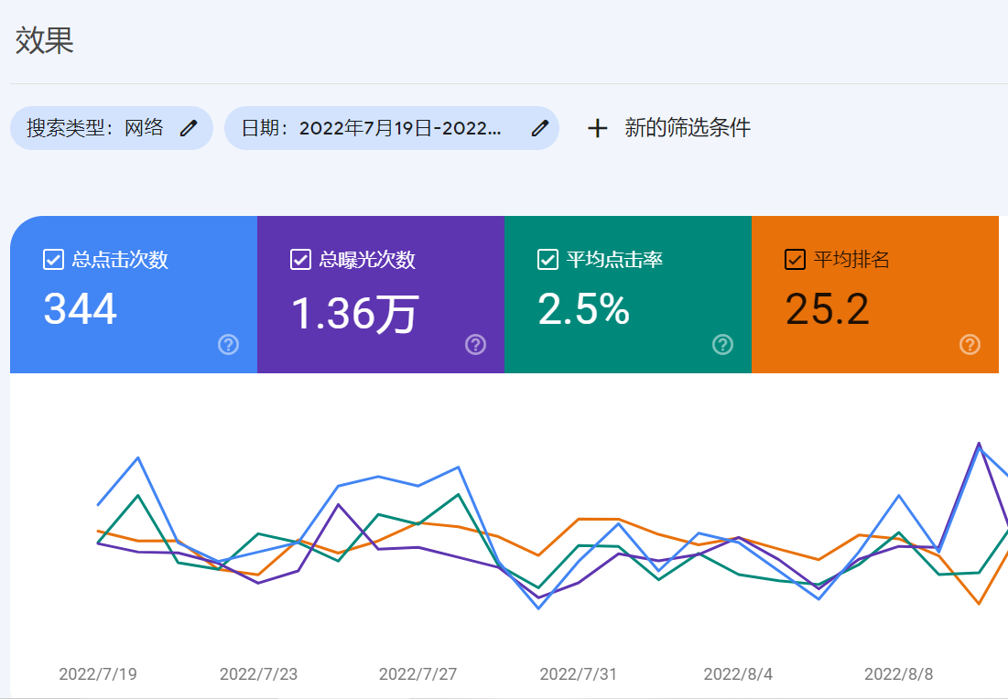Uncheck the 总点击次数 checkbox
Viewport: 1008px width, 699px height.
[x=53, y=260]
